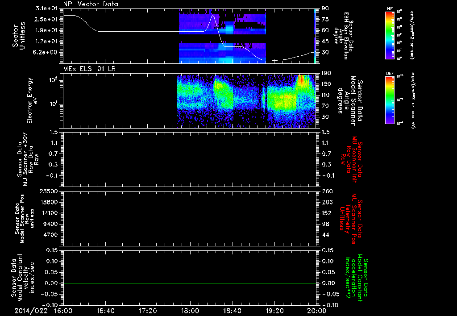Image resolution: width=457 pixels, height=316 pixels.
Task: Click the "98" telemetry tick value
Action: (325, 224)
